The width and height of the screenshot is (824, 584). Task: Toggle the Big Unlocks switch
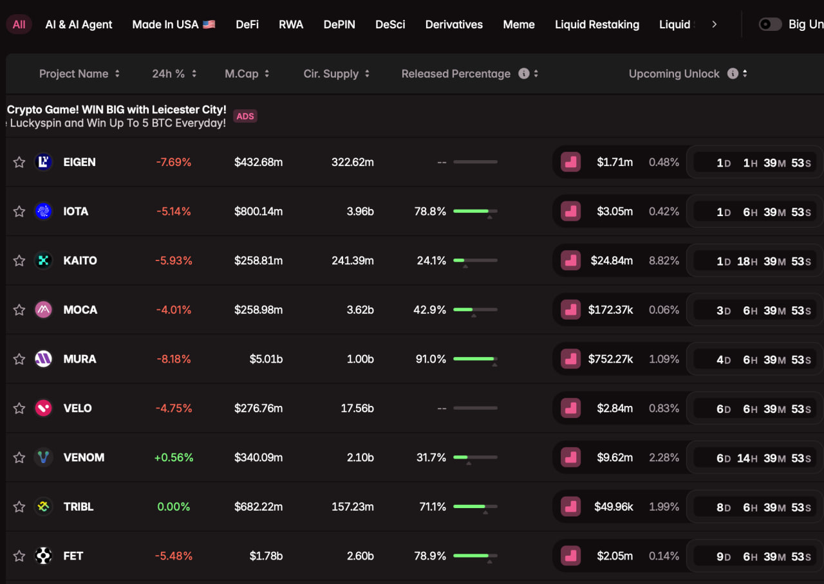770,24
